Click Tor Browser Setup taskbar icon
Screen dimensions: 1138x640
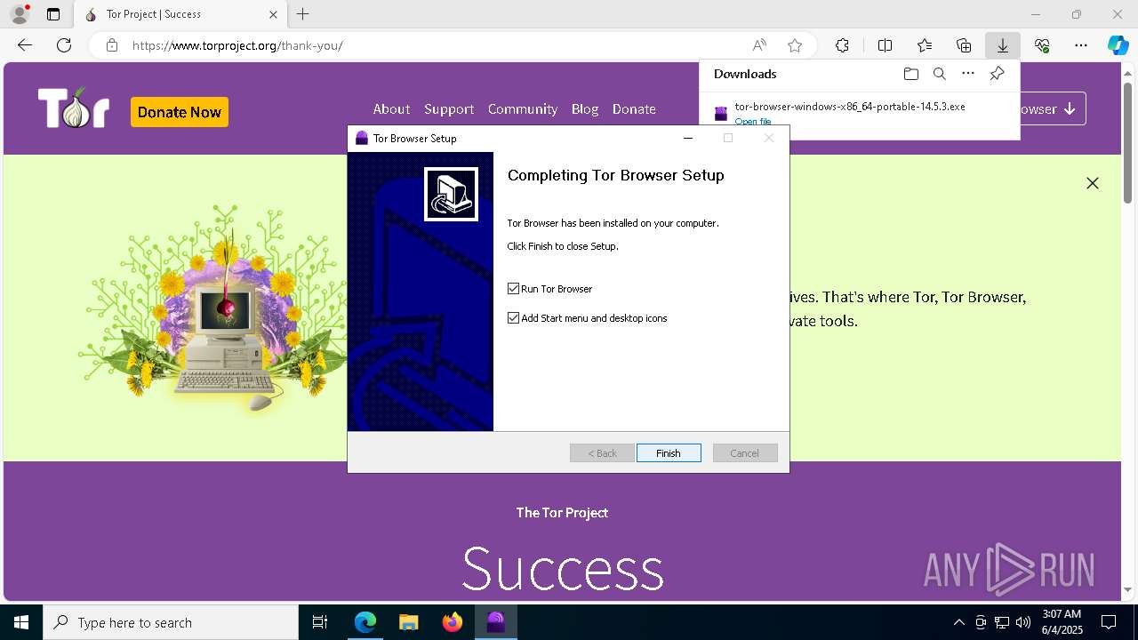[495, 622]
